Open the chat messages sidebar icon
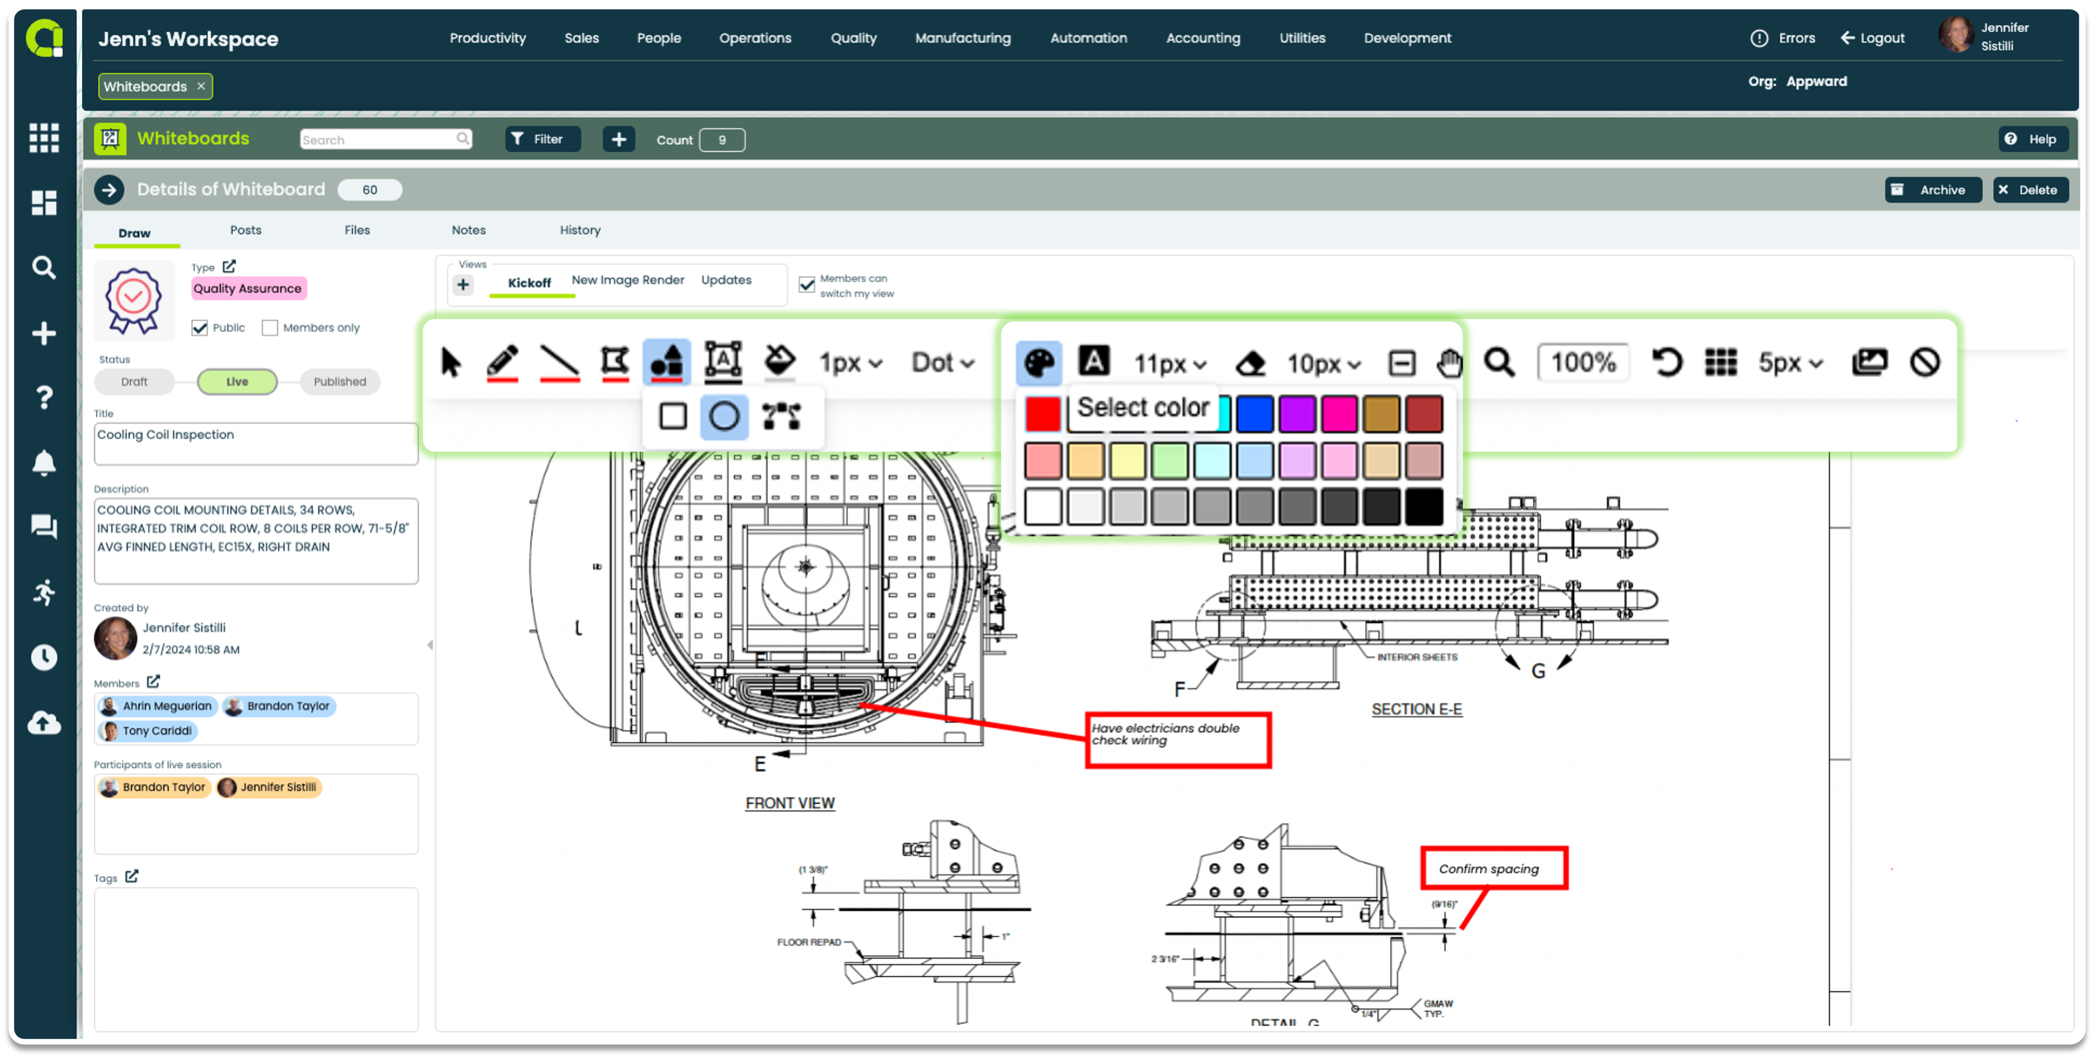This screenshot has height=1059, width=2094. pyautogui.click(x=44, y=527)
